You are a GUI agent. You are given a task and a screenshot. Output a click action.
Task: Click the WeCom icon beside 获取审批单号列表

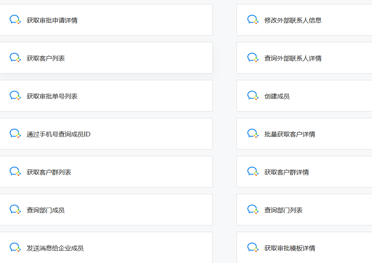coord(15,95)
